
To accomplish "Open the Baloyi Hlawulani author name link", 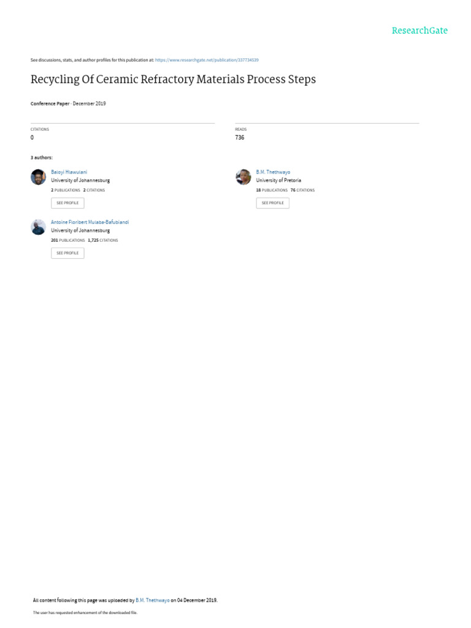I will tap(69, 172).
